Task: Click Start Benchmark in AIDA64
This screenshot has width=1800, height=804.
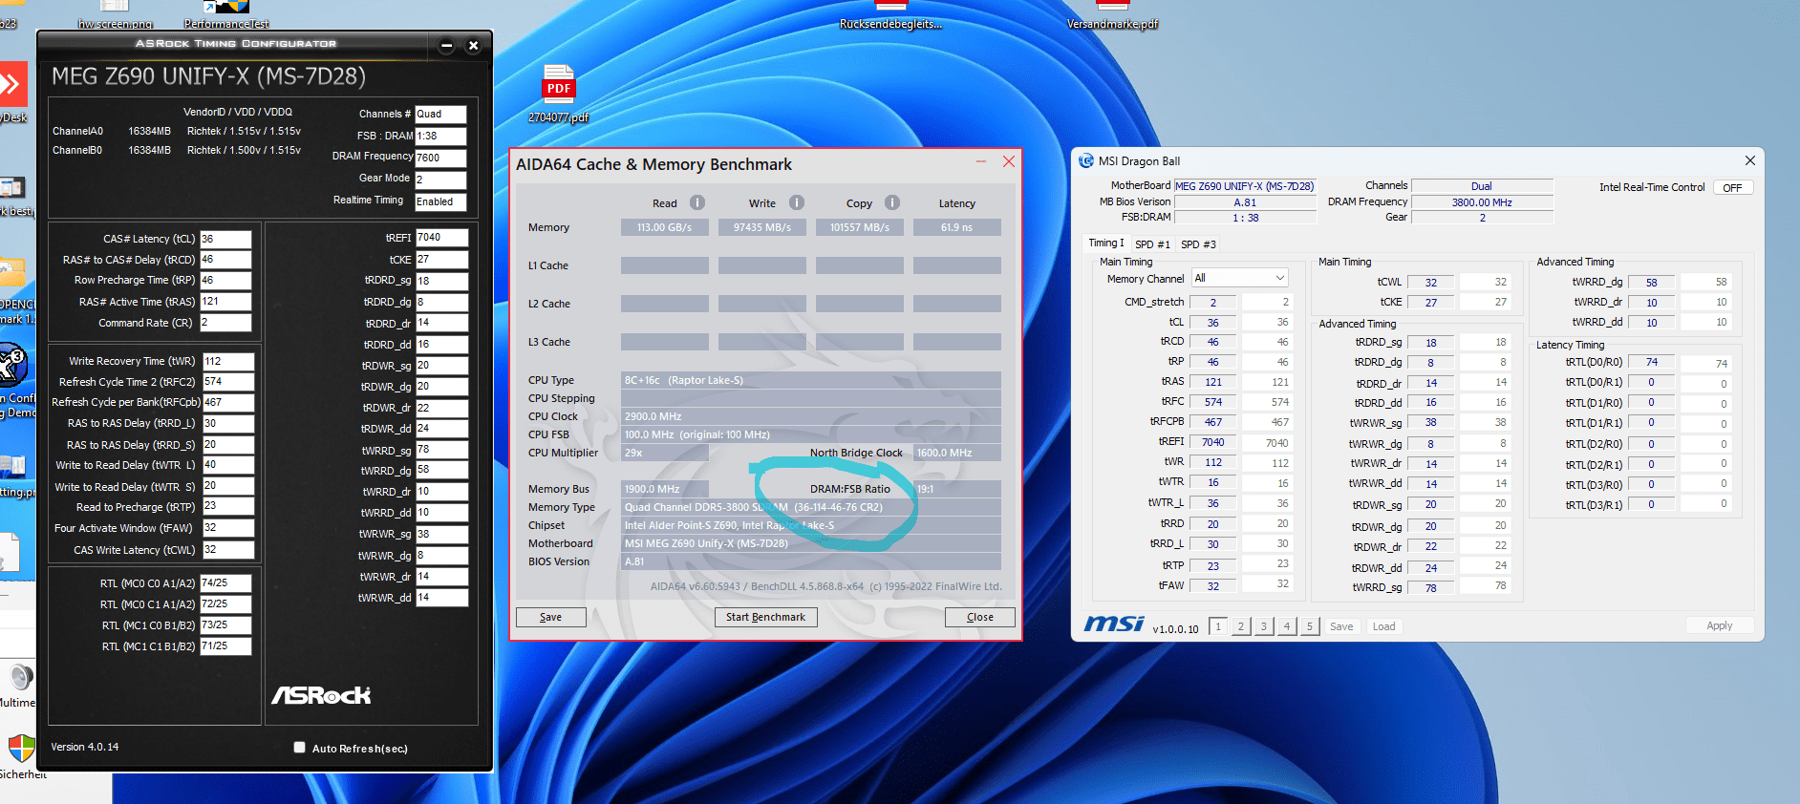Action: point(765,617)
